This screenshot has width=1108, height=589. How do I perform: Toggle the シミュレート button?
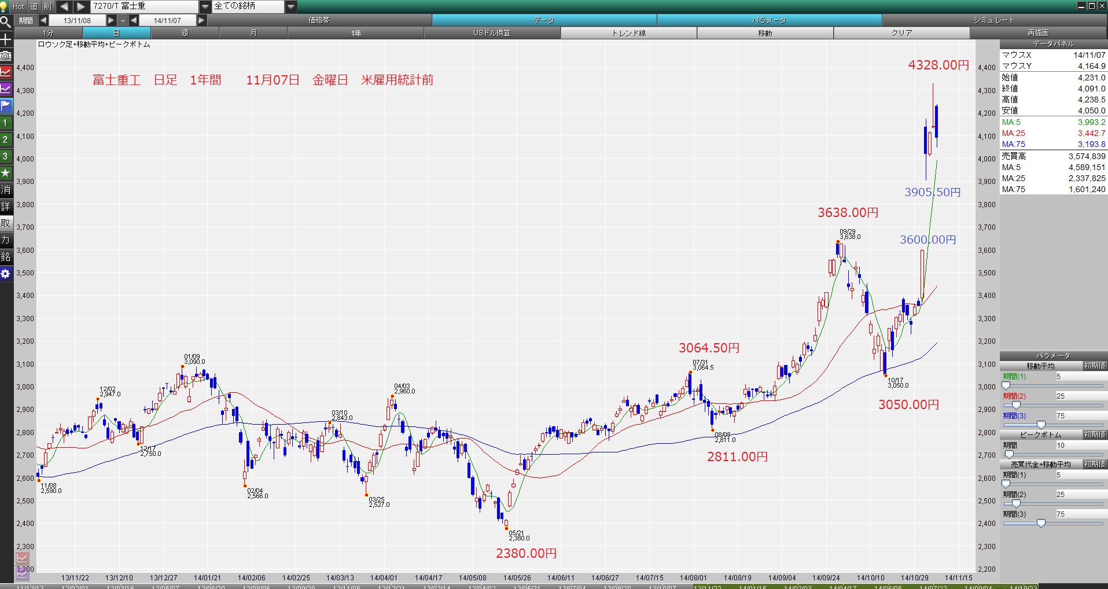pos(994,20)
